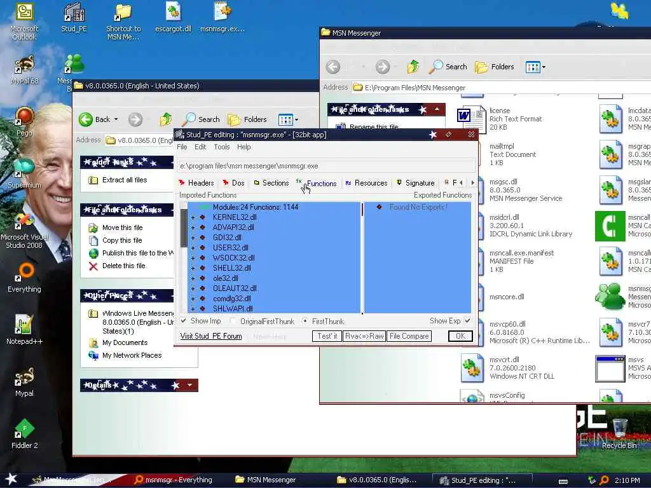
Task: Expand GDI32.dll imported module
Action: click(193, 238)
